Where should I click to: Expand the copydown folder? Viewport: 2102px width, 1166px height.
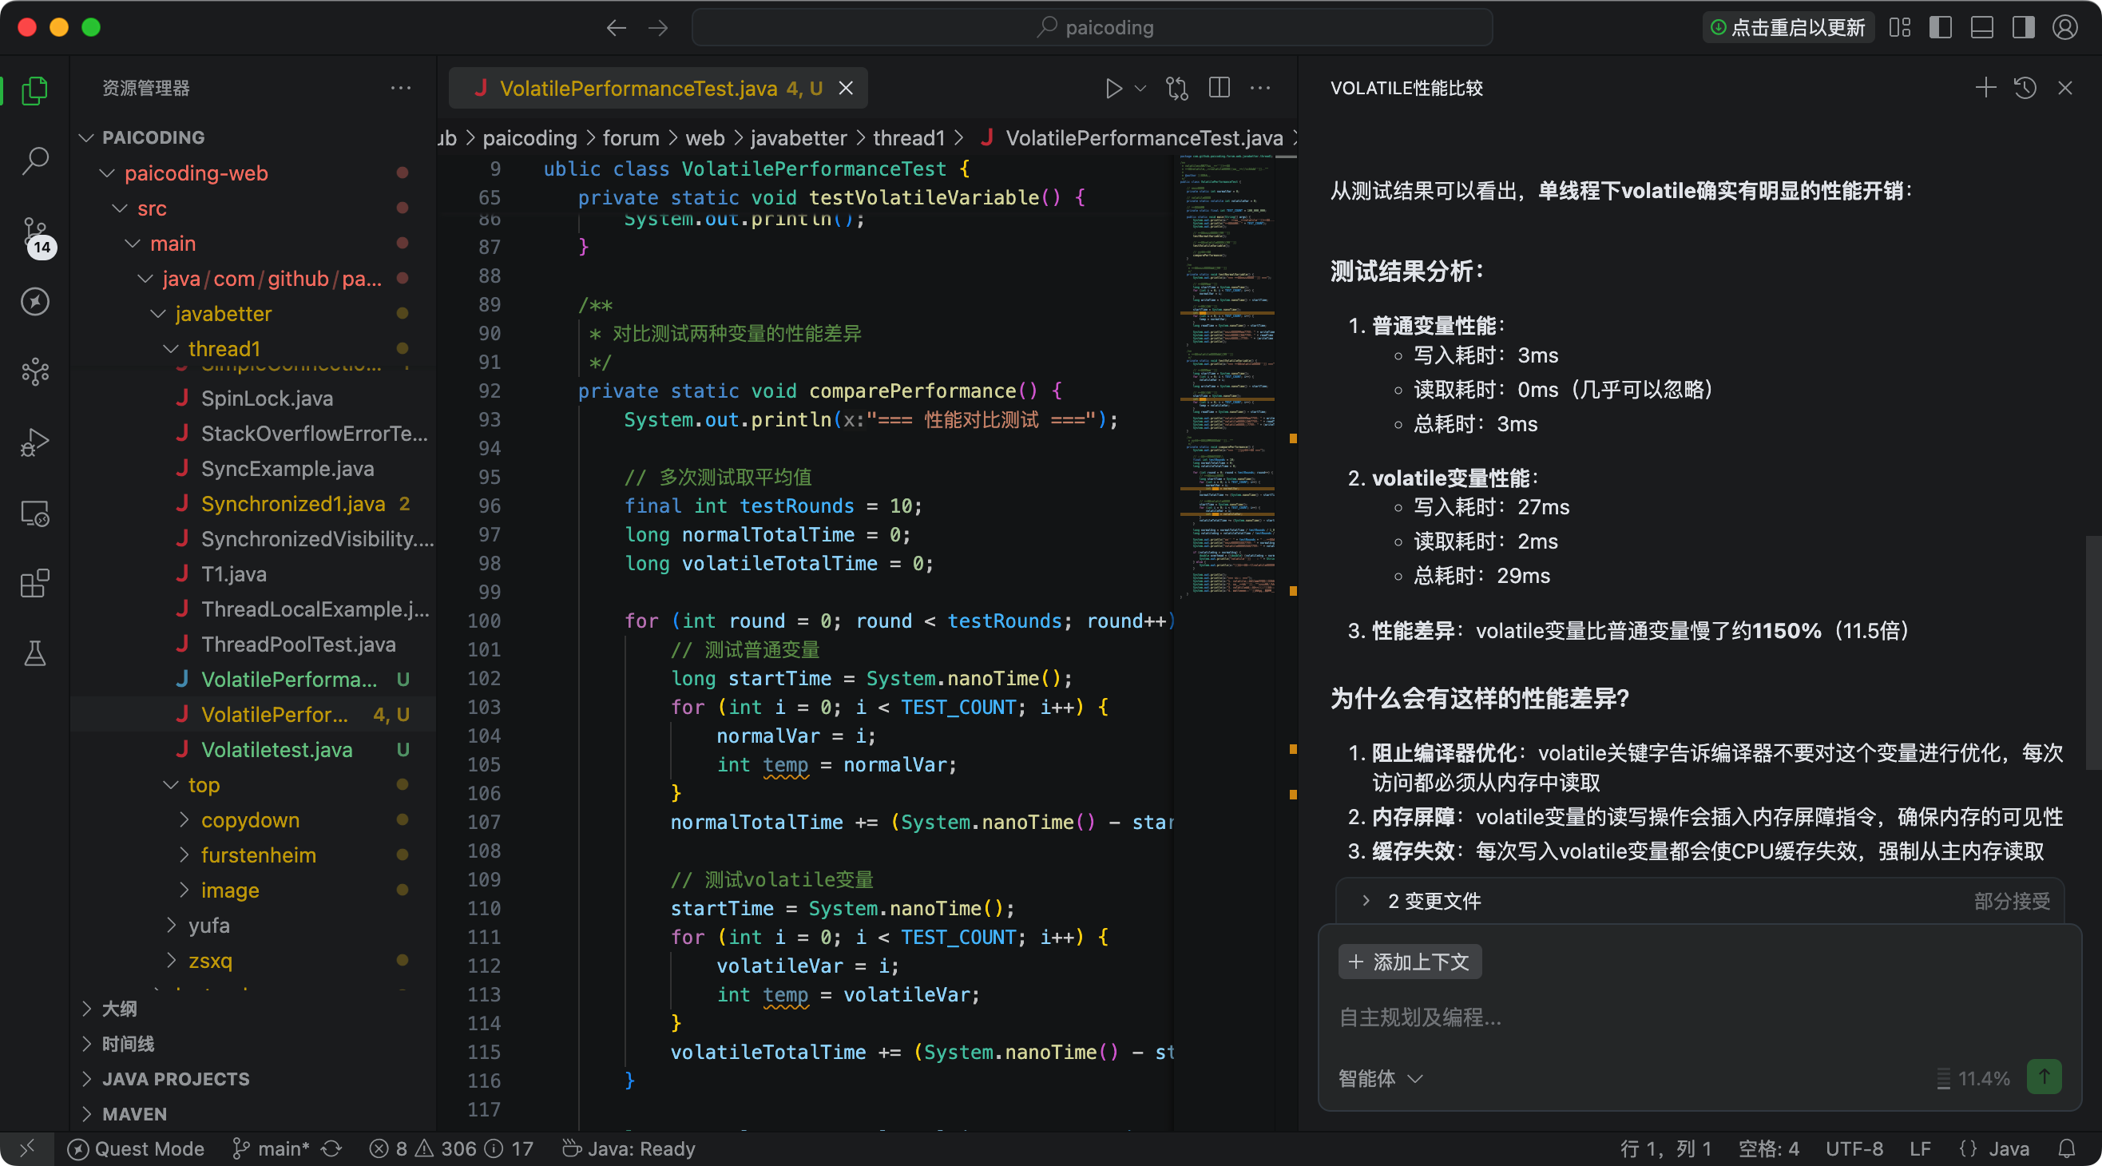click(184, 820)
